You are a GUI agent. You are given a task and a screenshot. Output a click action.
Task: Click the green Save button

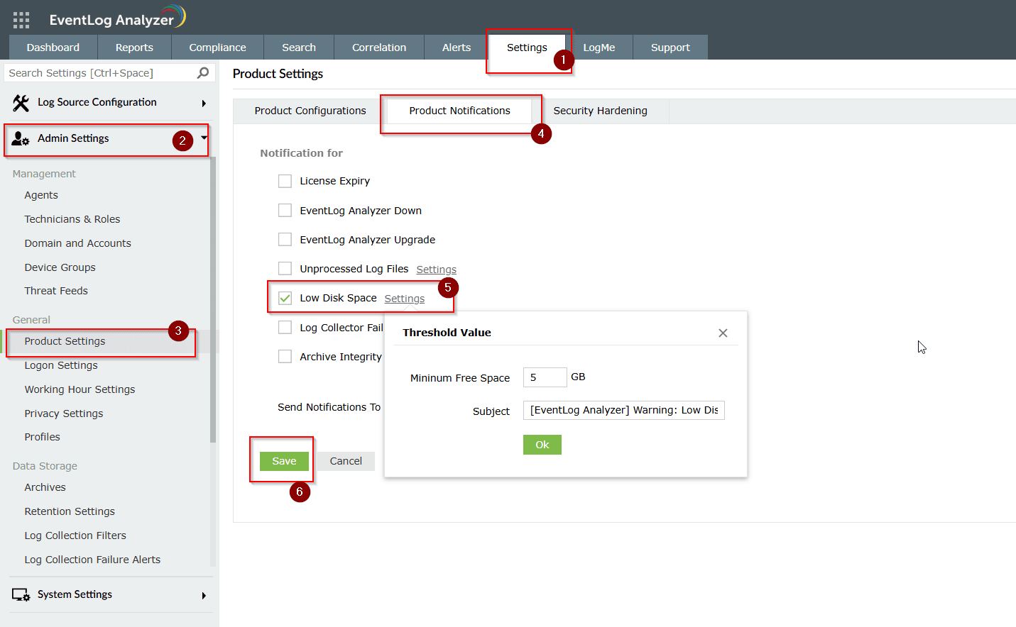[x=284, y=461]
